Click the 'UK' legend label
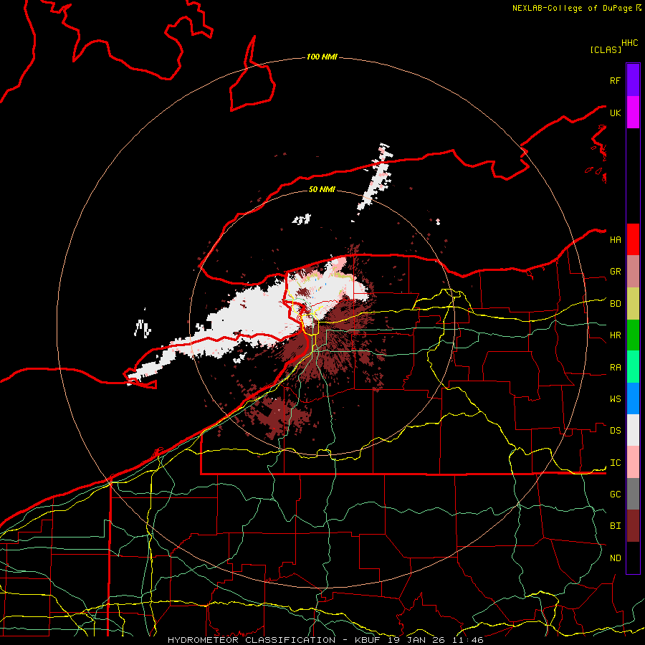Image resolution: width=645 pixels, height=645 pixels. [x=615, y=113]
